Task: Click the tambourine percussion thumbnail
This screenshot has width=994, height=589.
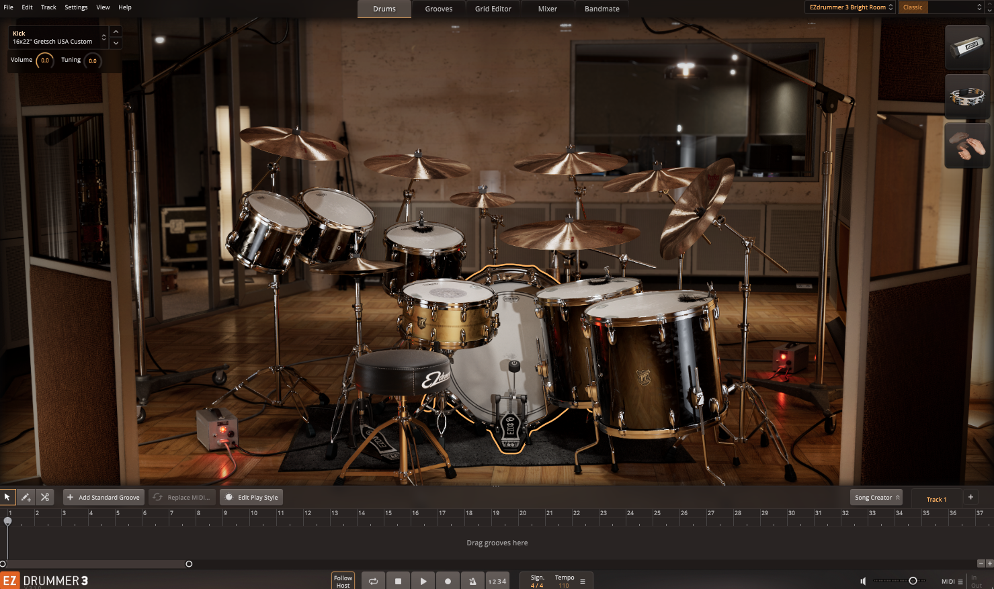Action: point(967,97)
